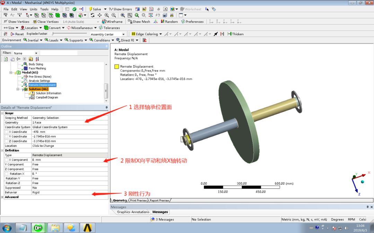The image size is (374, 233).
Task: Switch to the Print Preview tab
Action: pyautogui.click(x=138, y=200)
